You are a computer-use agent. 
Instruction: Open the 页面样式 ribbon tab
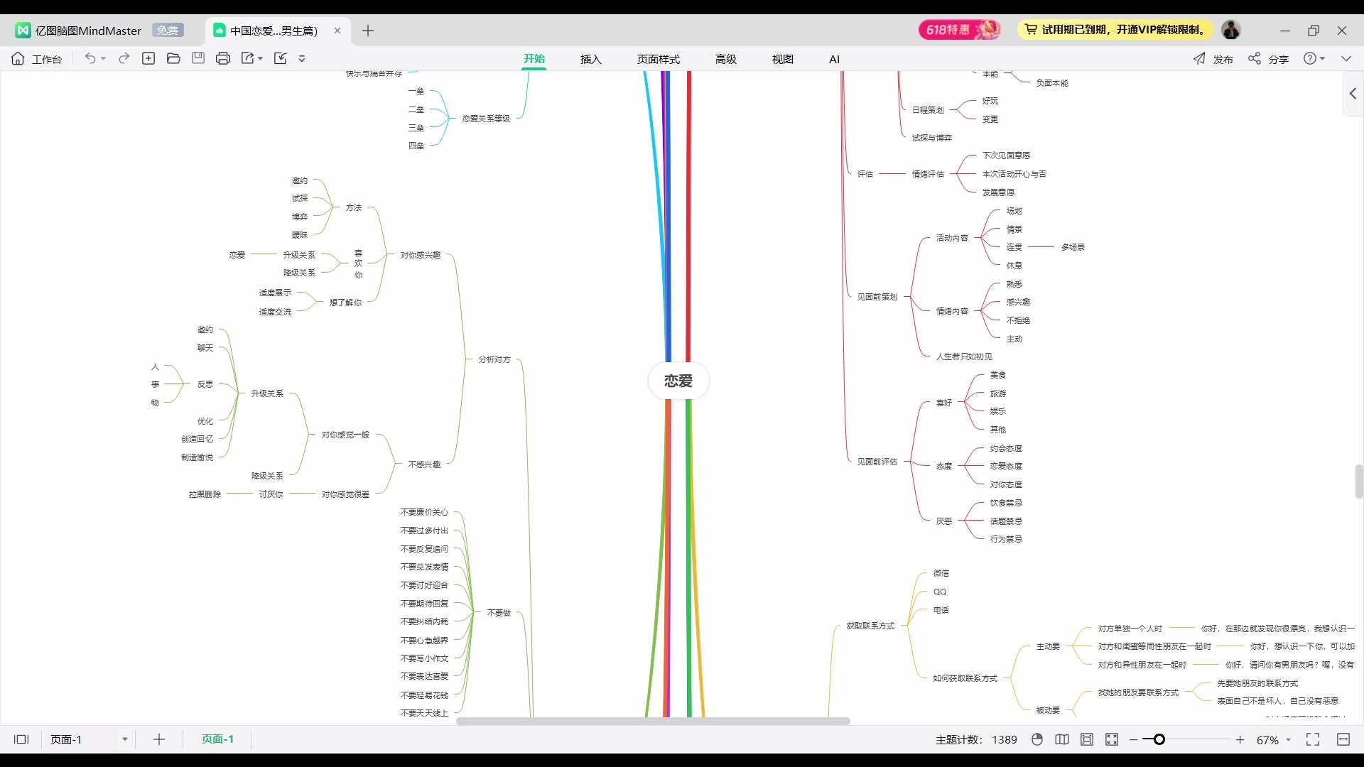658,59
